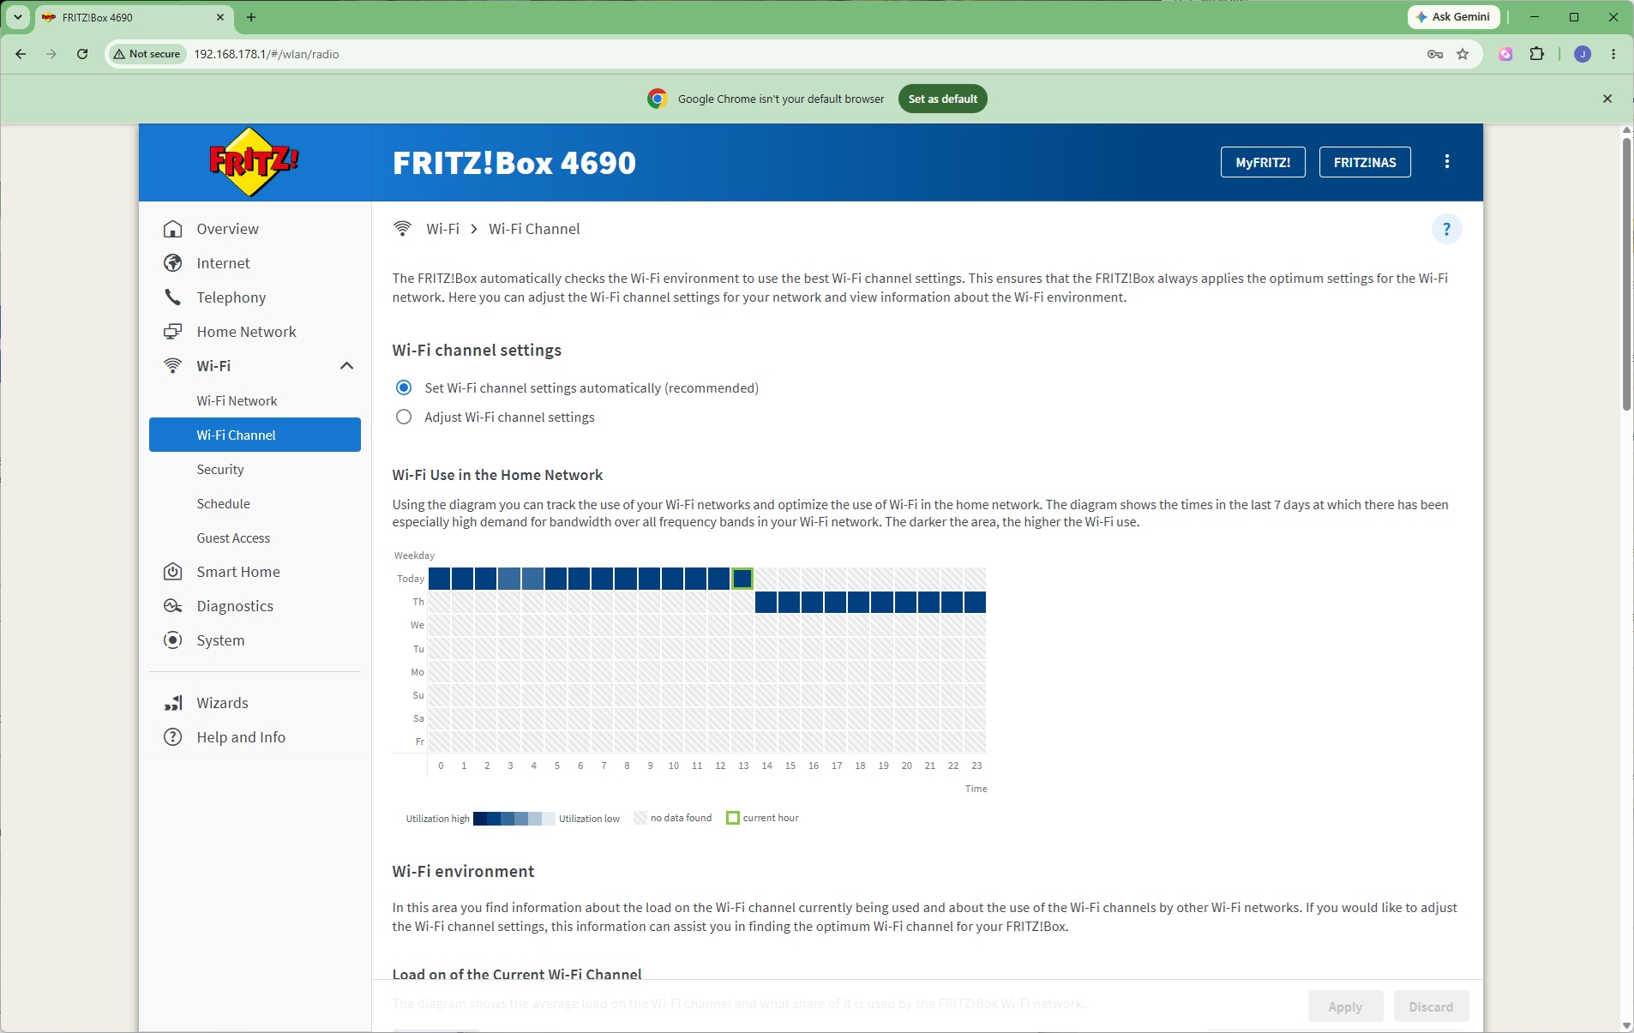The height and width of the screenshot is (1033, 1634).
Task: Click the Apply button
Action: click(x=1345, y=1006)
